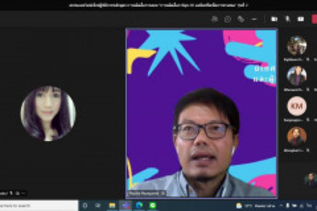This screenshot has width=317, height=211.
Task: Open the meeting chat
Action: tap(228, 19)
